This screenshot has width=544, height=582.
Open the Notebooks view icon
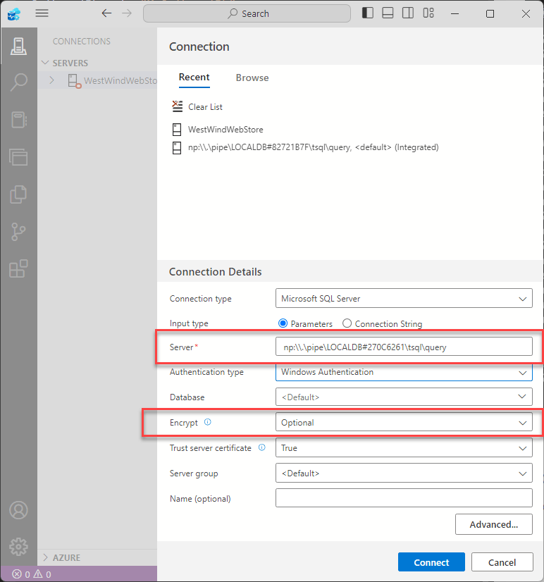18,120
